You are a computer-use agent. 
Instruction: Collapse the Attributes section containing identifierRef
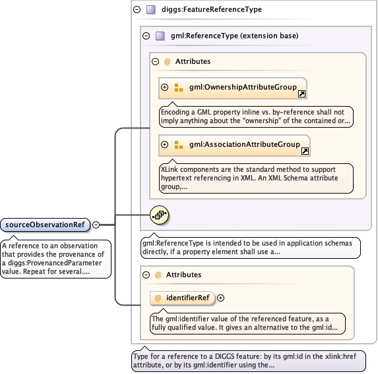tap(146, 275)
